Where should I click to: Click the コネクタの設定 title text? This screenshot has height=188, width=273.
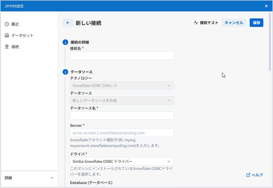point(14,6)
